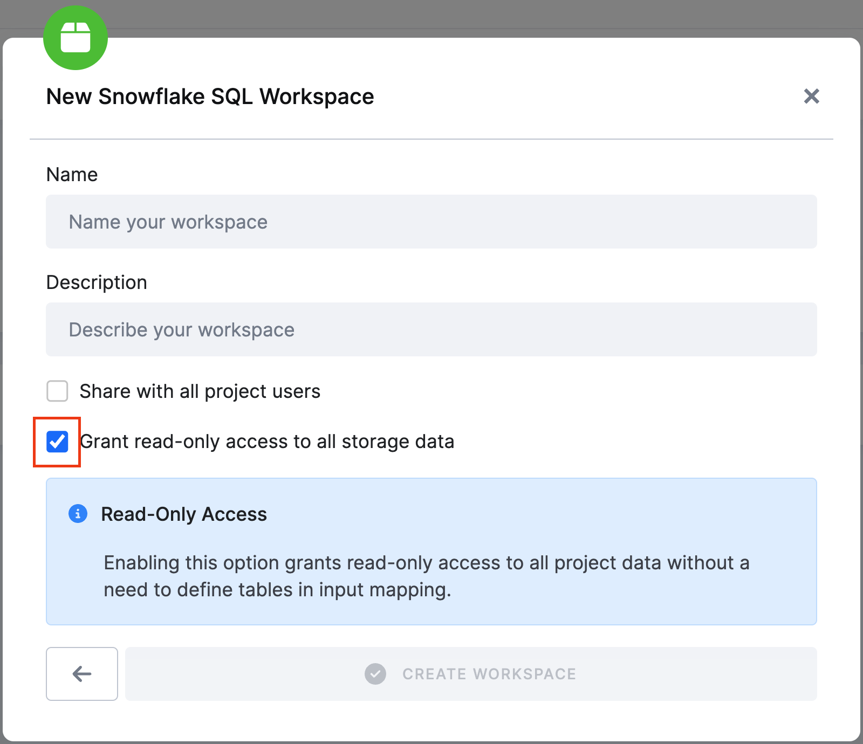
Task: Click the blue info icon in Read-Only Access notice
Action: [x=78, y=514]
